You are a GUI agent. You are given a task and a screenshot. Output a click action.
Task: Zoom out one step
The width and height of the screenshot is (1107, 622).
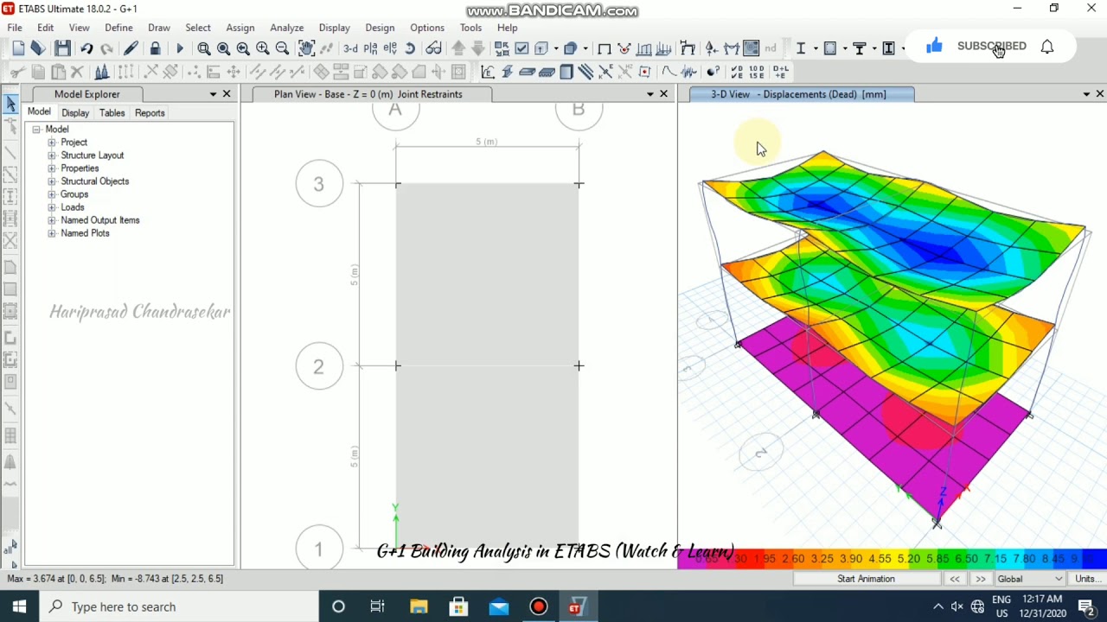282,49
